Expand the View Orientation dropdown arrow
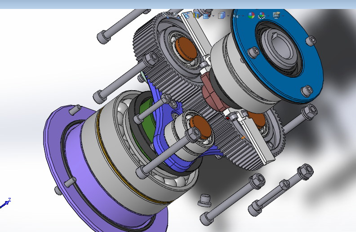Image resolution: width=356 pixels, height=232 pixels. click(x=214, y=16)
